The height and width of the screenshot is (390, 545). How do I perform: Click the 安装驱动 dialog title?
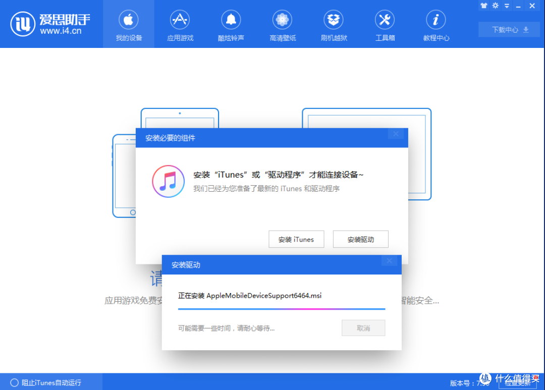(x=186, y=265)
